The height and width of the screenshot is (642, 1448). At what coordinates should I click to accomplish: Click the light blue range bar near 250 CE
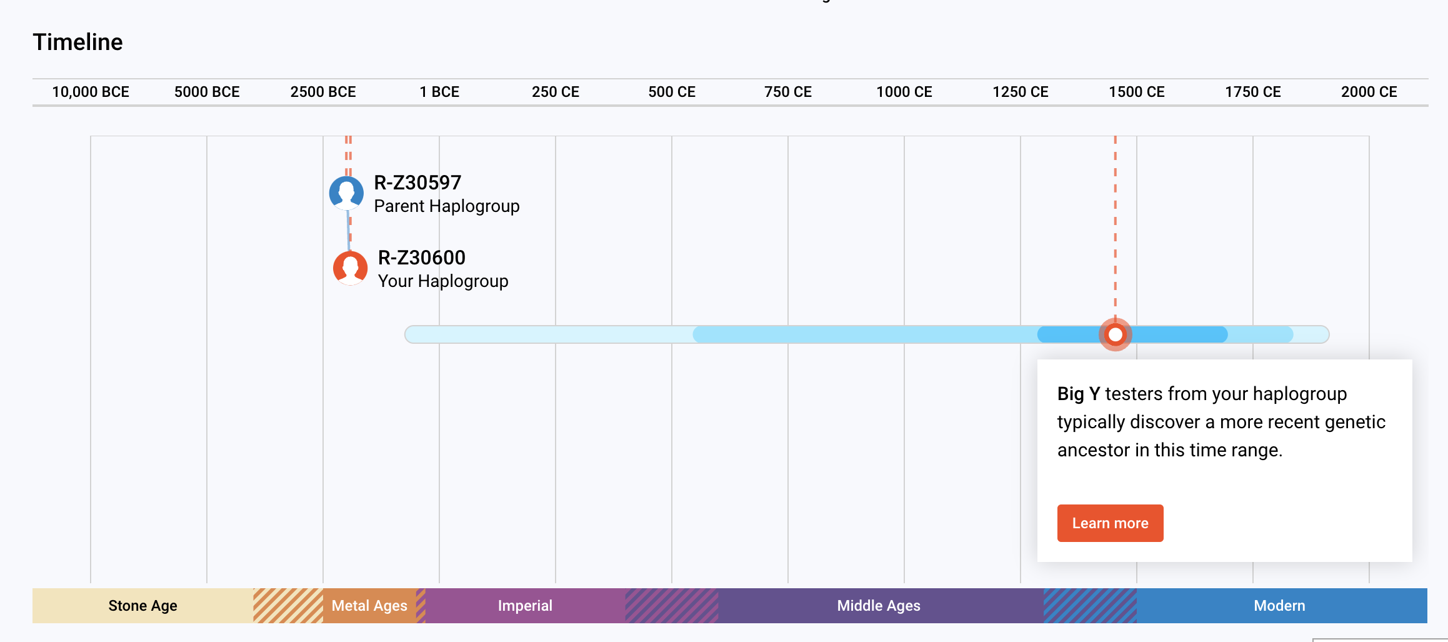(556, 335)
